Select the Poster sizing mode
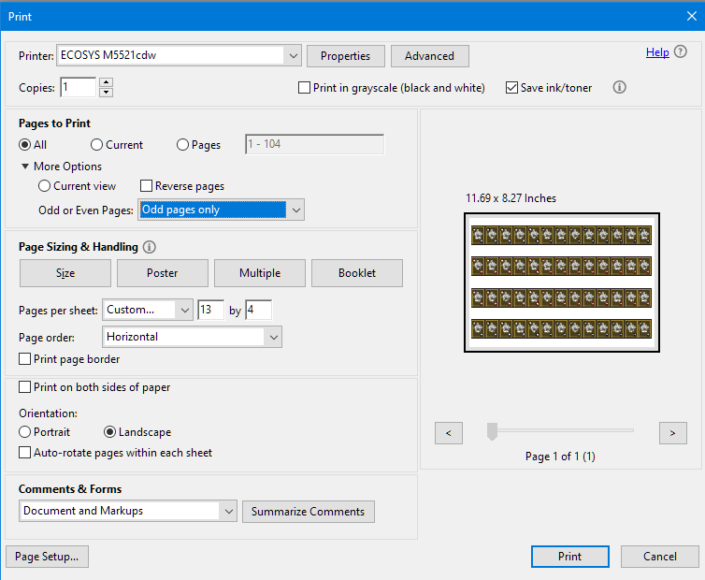Viewport: 705px width, 580px height. pos(162,273)
